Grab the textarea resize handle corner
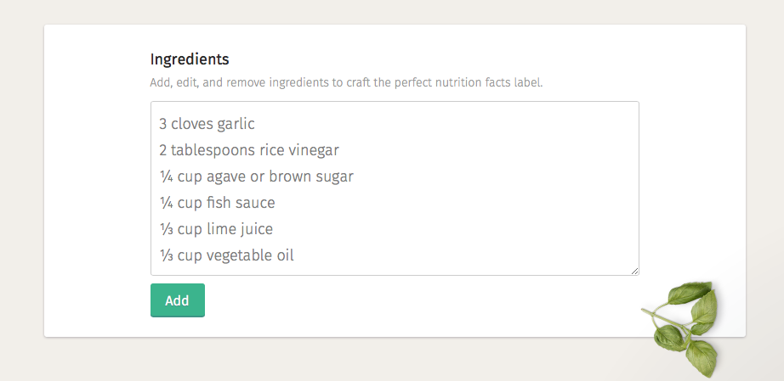 tap(634, 271)
